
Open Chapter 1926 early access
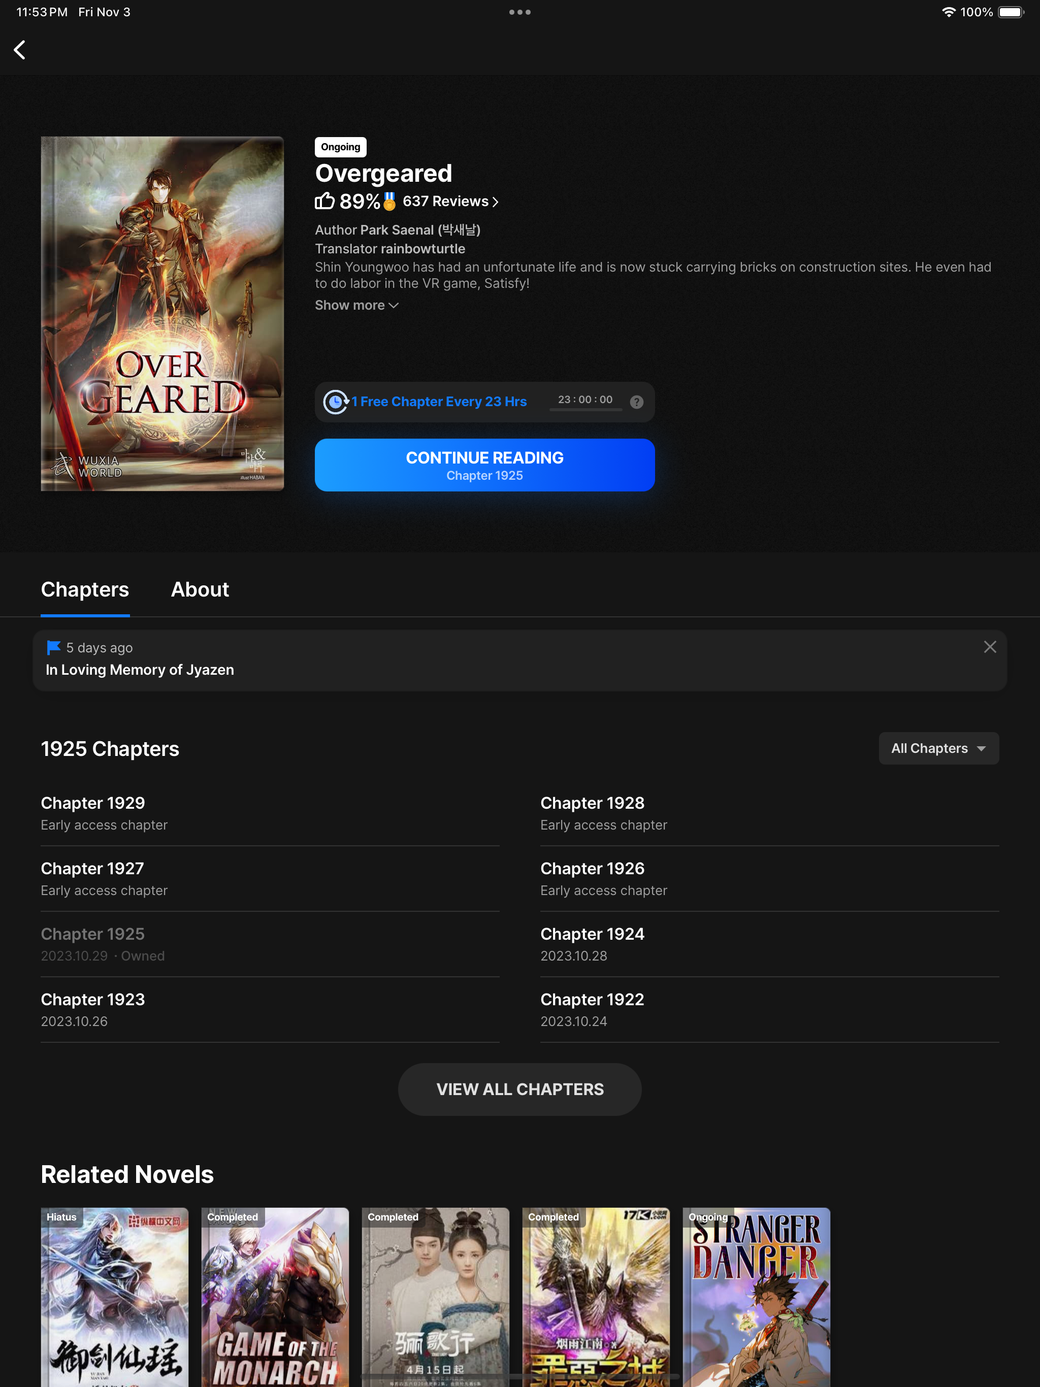click(770, 878)
